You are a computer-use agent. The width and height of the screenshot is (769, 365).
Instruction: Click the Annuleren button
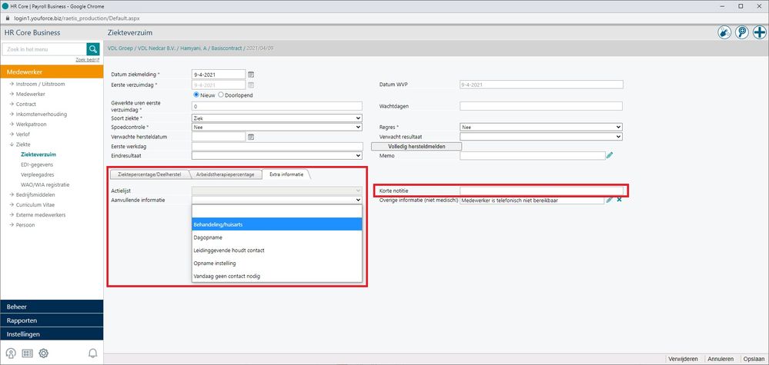tap(721, 359)
